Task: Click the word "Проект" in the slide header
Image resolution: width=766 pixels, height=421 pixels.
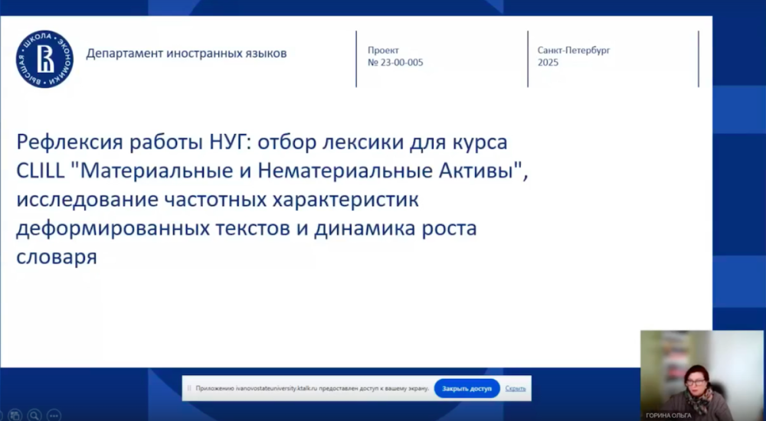Action: tap(383, 50)
